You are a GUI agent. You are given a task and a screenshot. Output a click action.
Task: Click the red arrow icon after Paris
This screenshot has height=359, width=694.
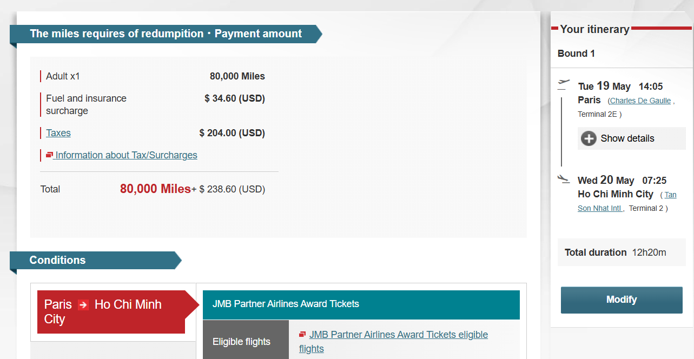83,305
